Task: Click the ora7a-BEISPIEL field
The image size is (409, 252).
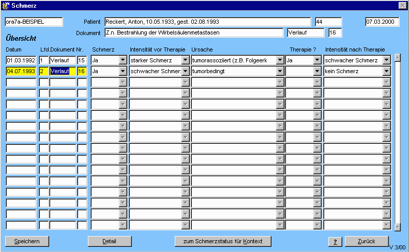Action: coord(33,22)
